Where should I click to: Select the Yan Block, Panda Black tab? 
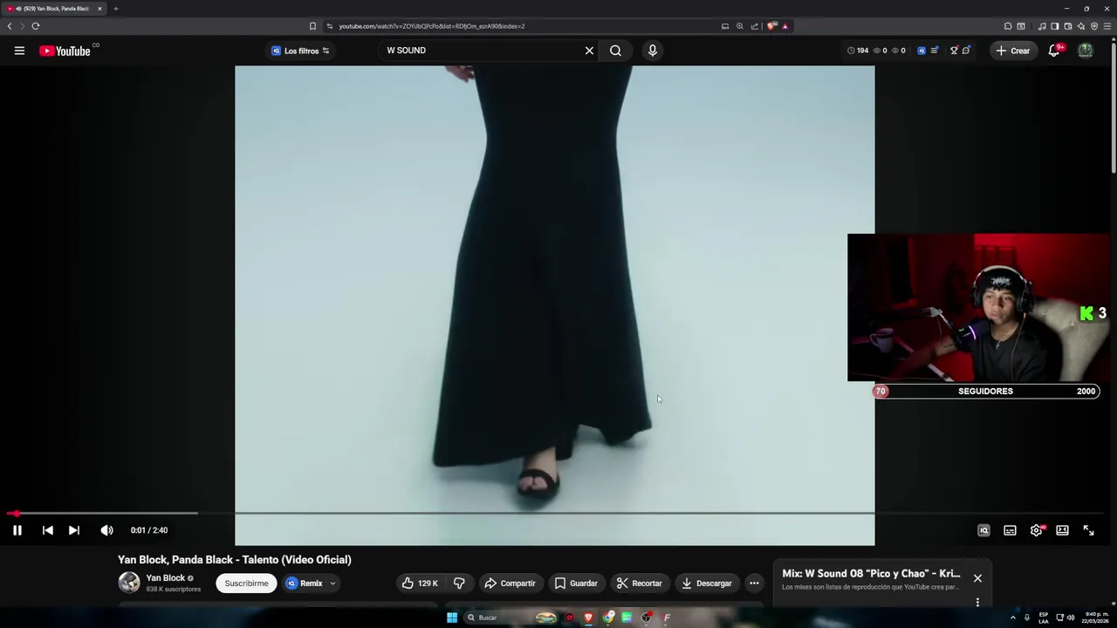(54, 9)
